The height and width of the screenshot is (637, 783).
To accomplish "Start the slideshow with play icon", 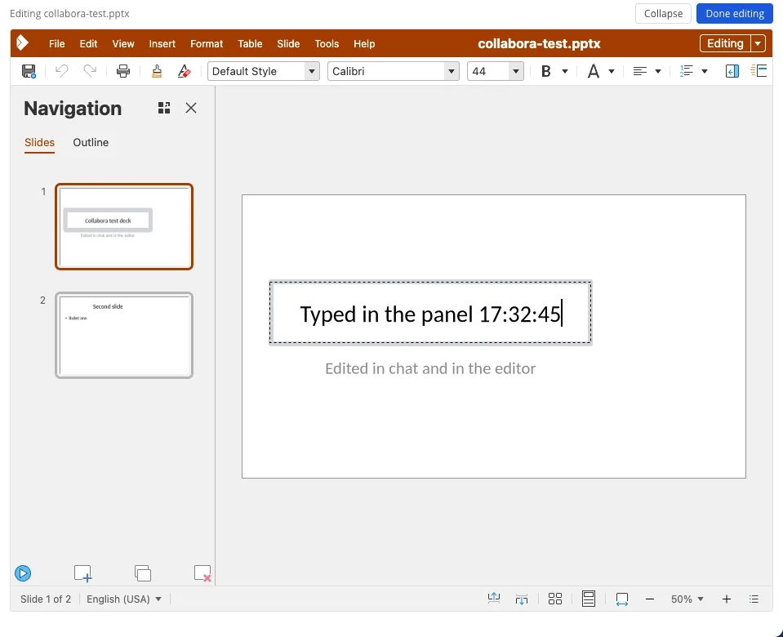I will pos(23,573).
